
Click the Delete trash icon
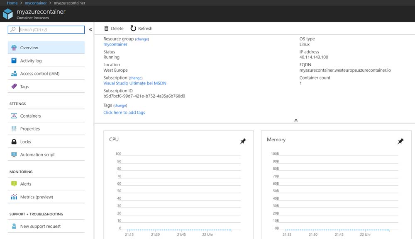point(106,29)
